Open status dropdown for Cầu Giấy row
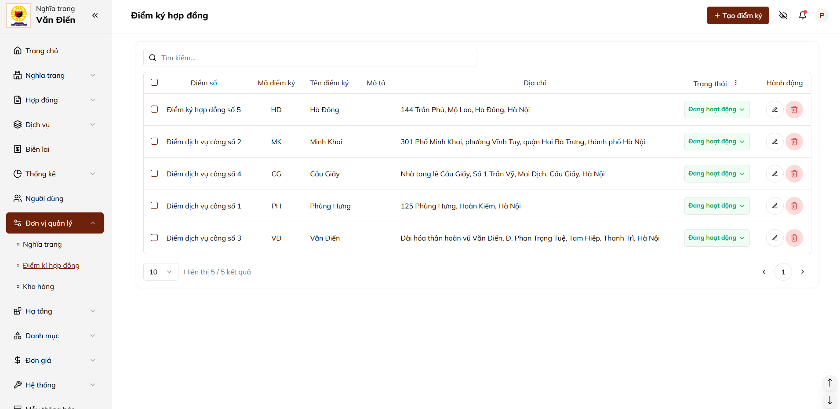 [x=716, y=174]
